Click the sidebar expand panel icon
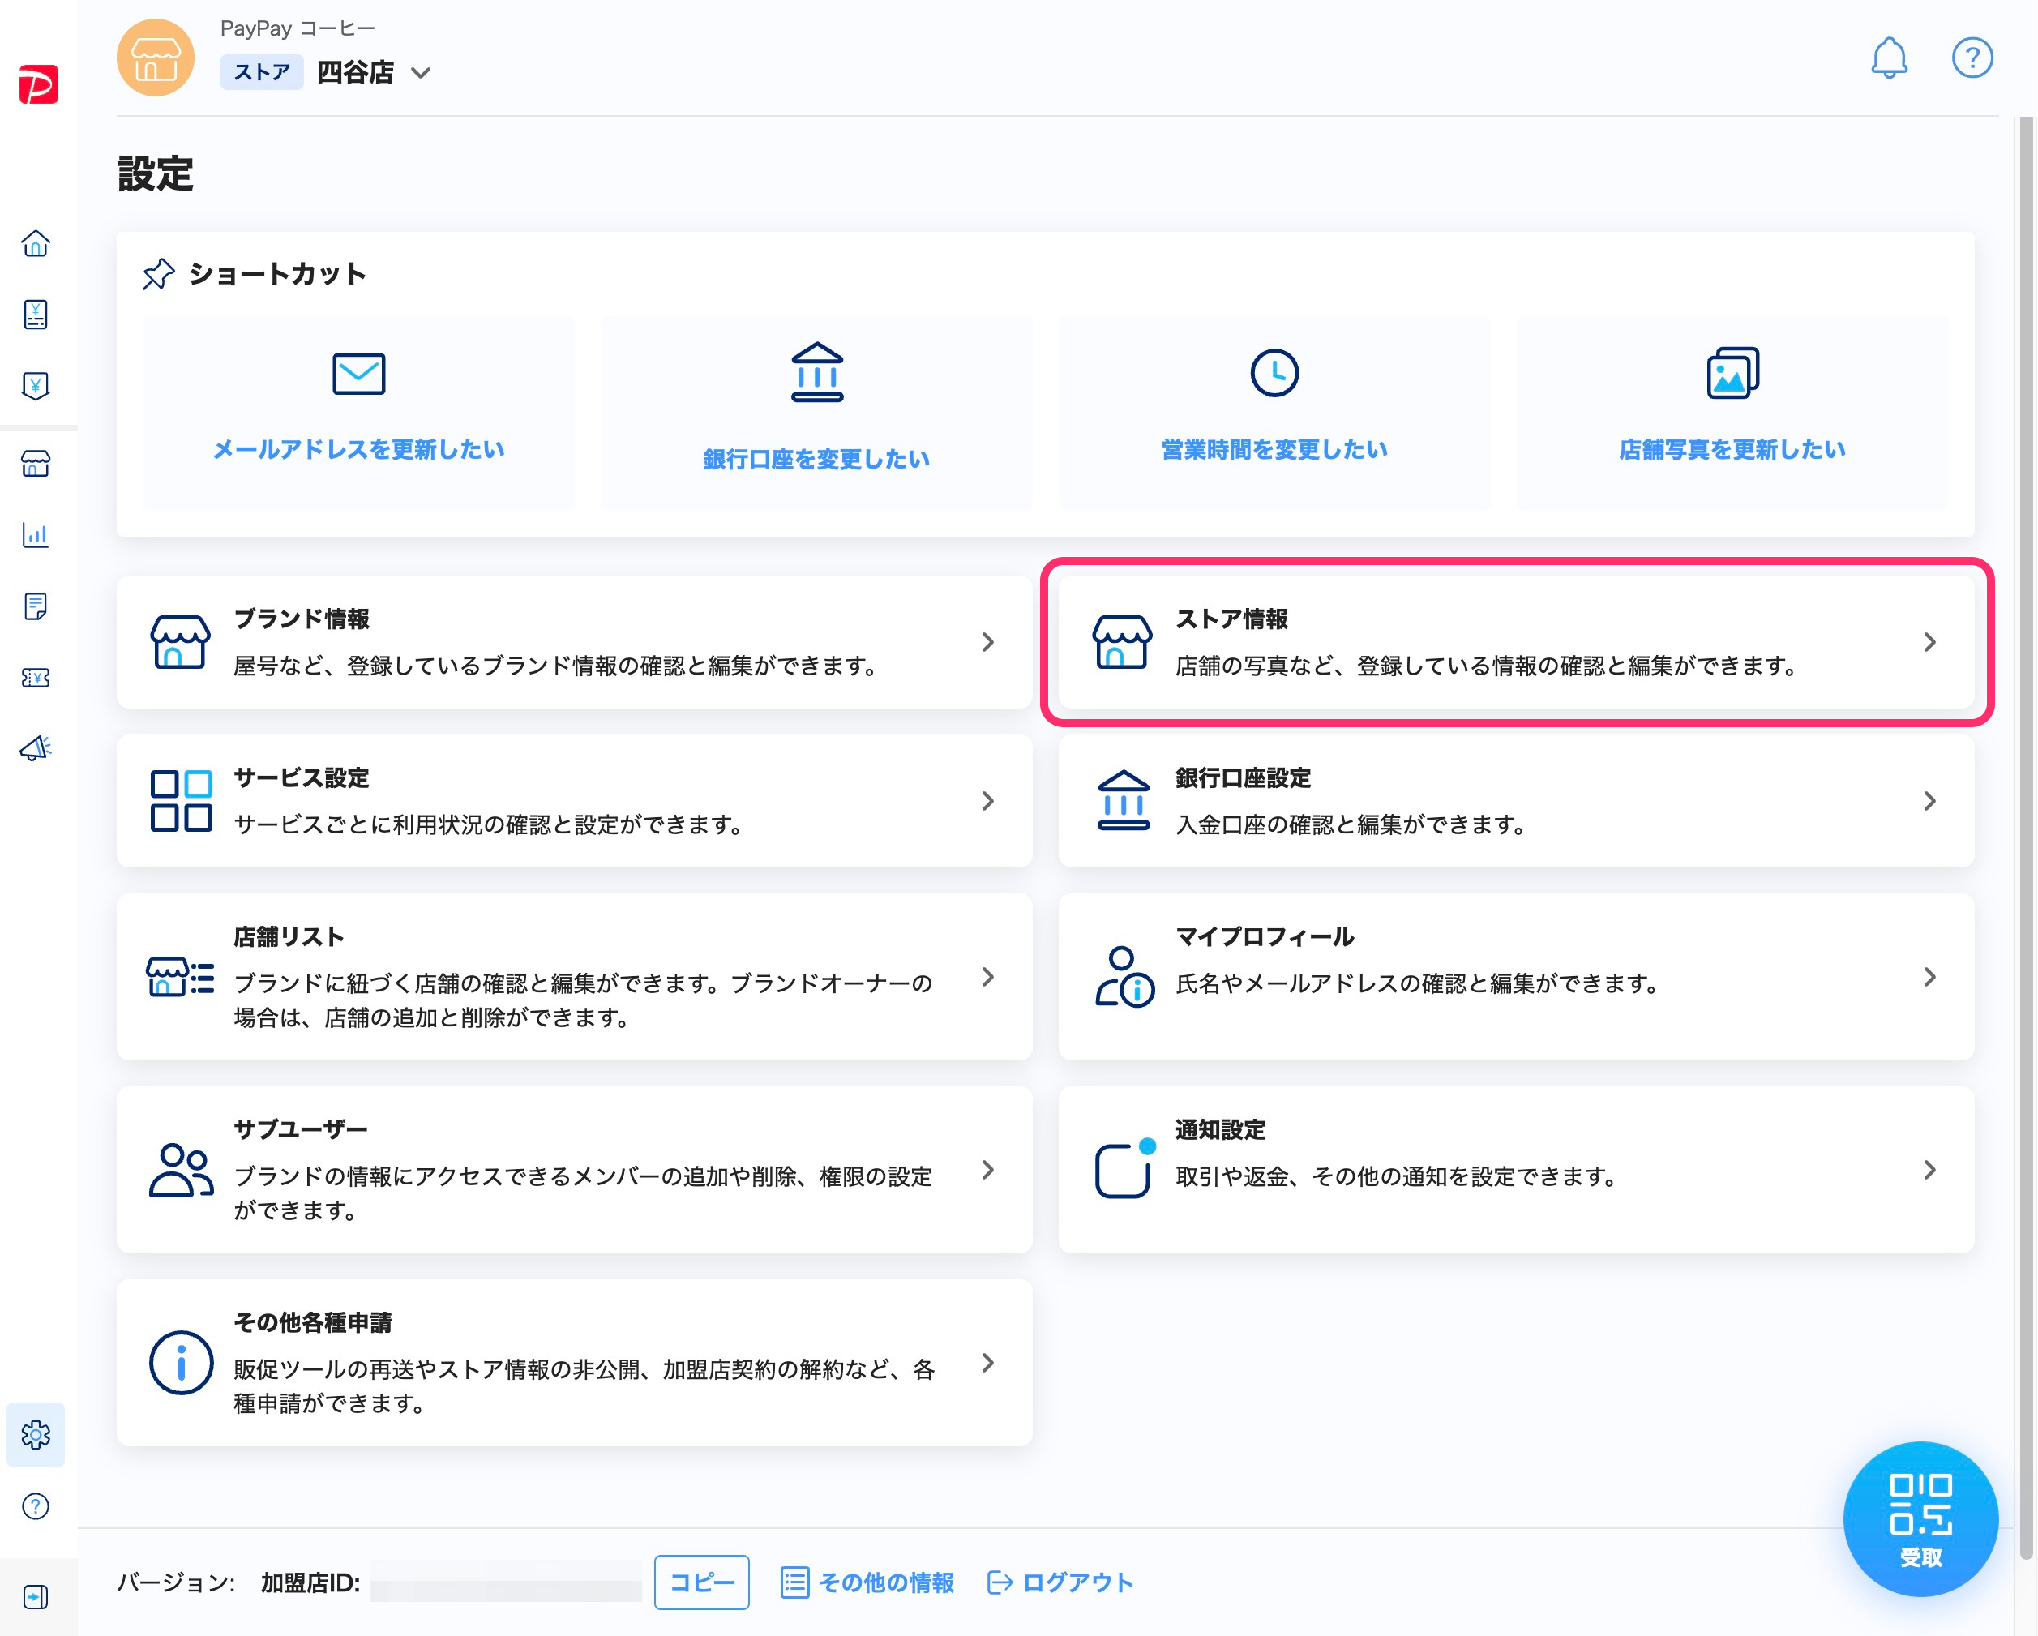The width and height of the screenshot is (2038, 1636). coord(36,1597)
